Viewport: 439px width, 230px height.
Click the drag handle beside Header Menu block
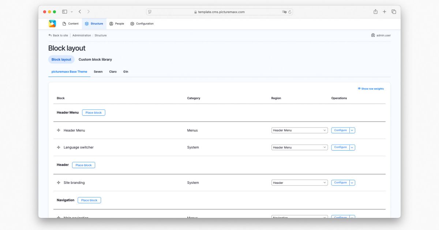pyautogui.click(x=59, y=130)
